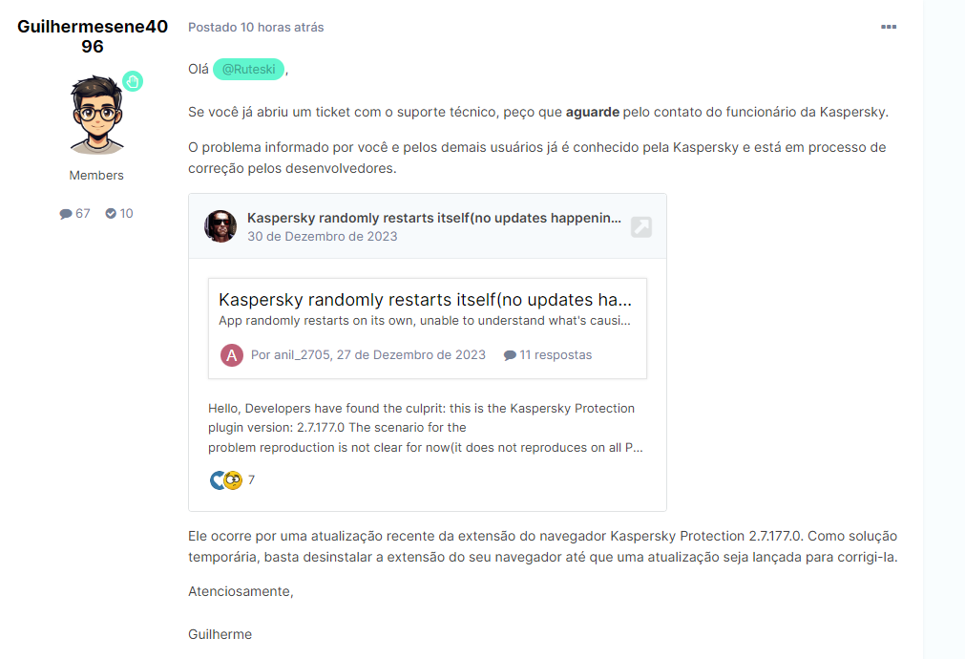The image size is (965, 659).
Task: Click the speech bubble posts count icon
Action: (x=66, y=214)
